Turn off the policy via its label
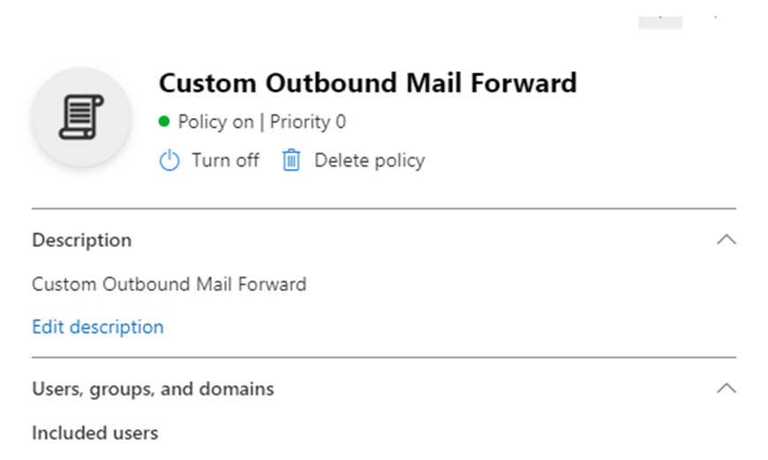 coord(225,160)
